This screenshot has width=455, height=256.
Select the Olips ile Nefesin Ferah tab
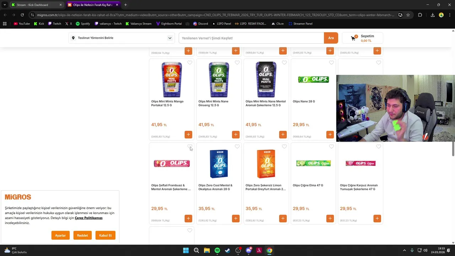click(93, 5)
